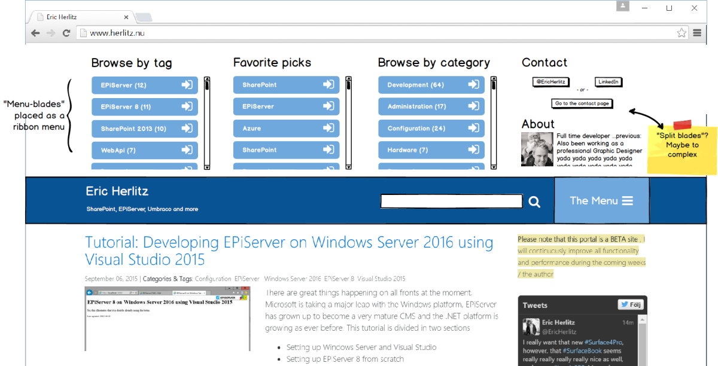Screen dimensions: 718x366
Task: Click the @EricHerlitz contact button
Action: 551,81
